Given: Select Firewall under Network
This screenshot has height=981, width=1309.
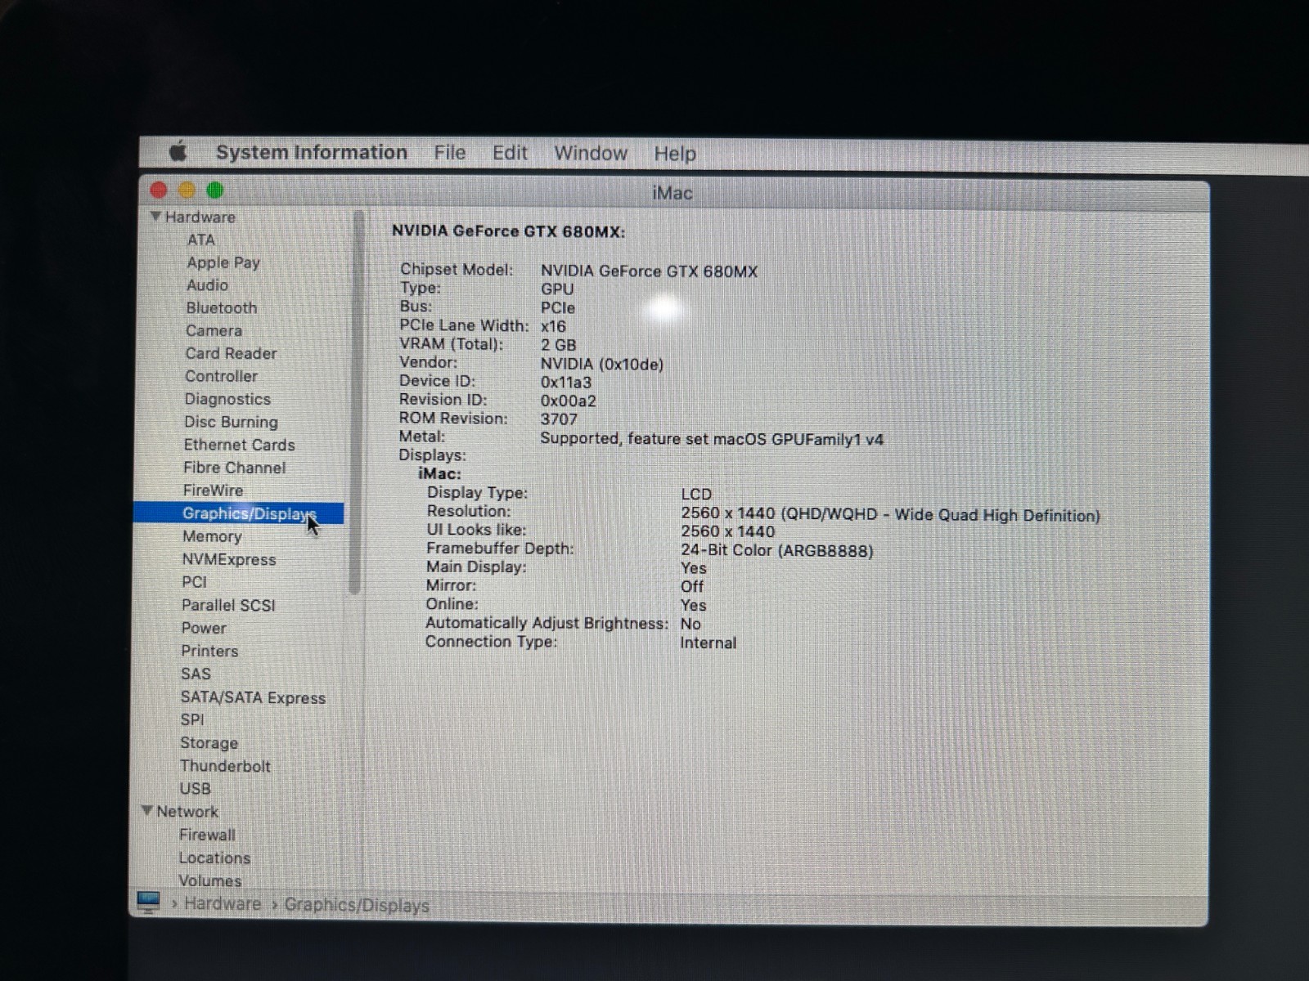Looking at the screenshot, I should point(207,835).
